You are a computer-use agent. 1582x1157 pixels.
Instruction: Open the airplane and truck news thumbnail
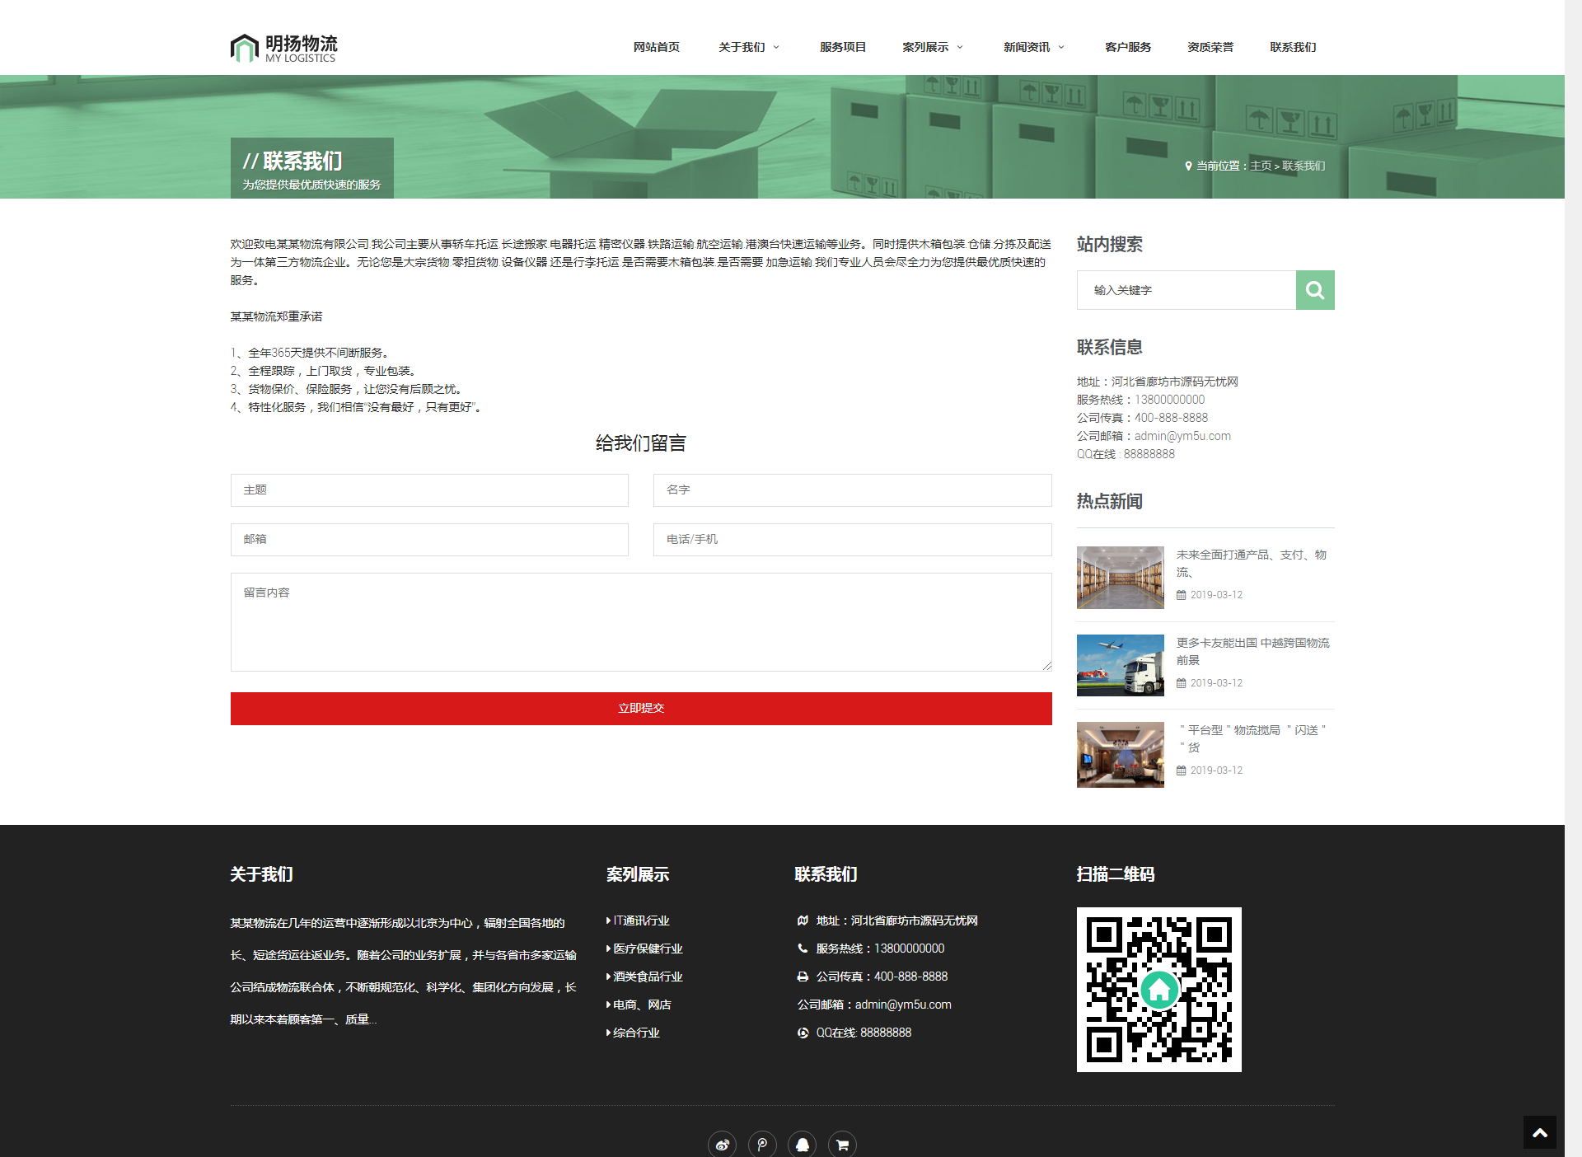pyautogui.click(x=1120, y=665)
